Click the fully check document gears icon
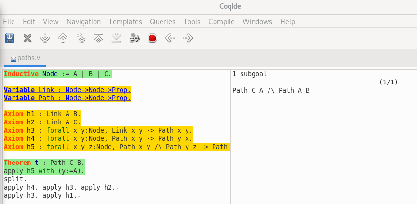Screen dimensions: 417x204 135,38
